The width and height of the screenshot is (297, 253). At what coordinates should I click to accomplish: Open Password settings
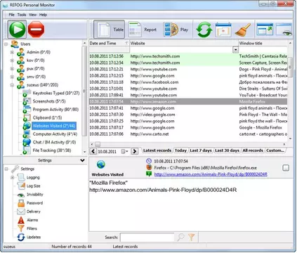34,203
